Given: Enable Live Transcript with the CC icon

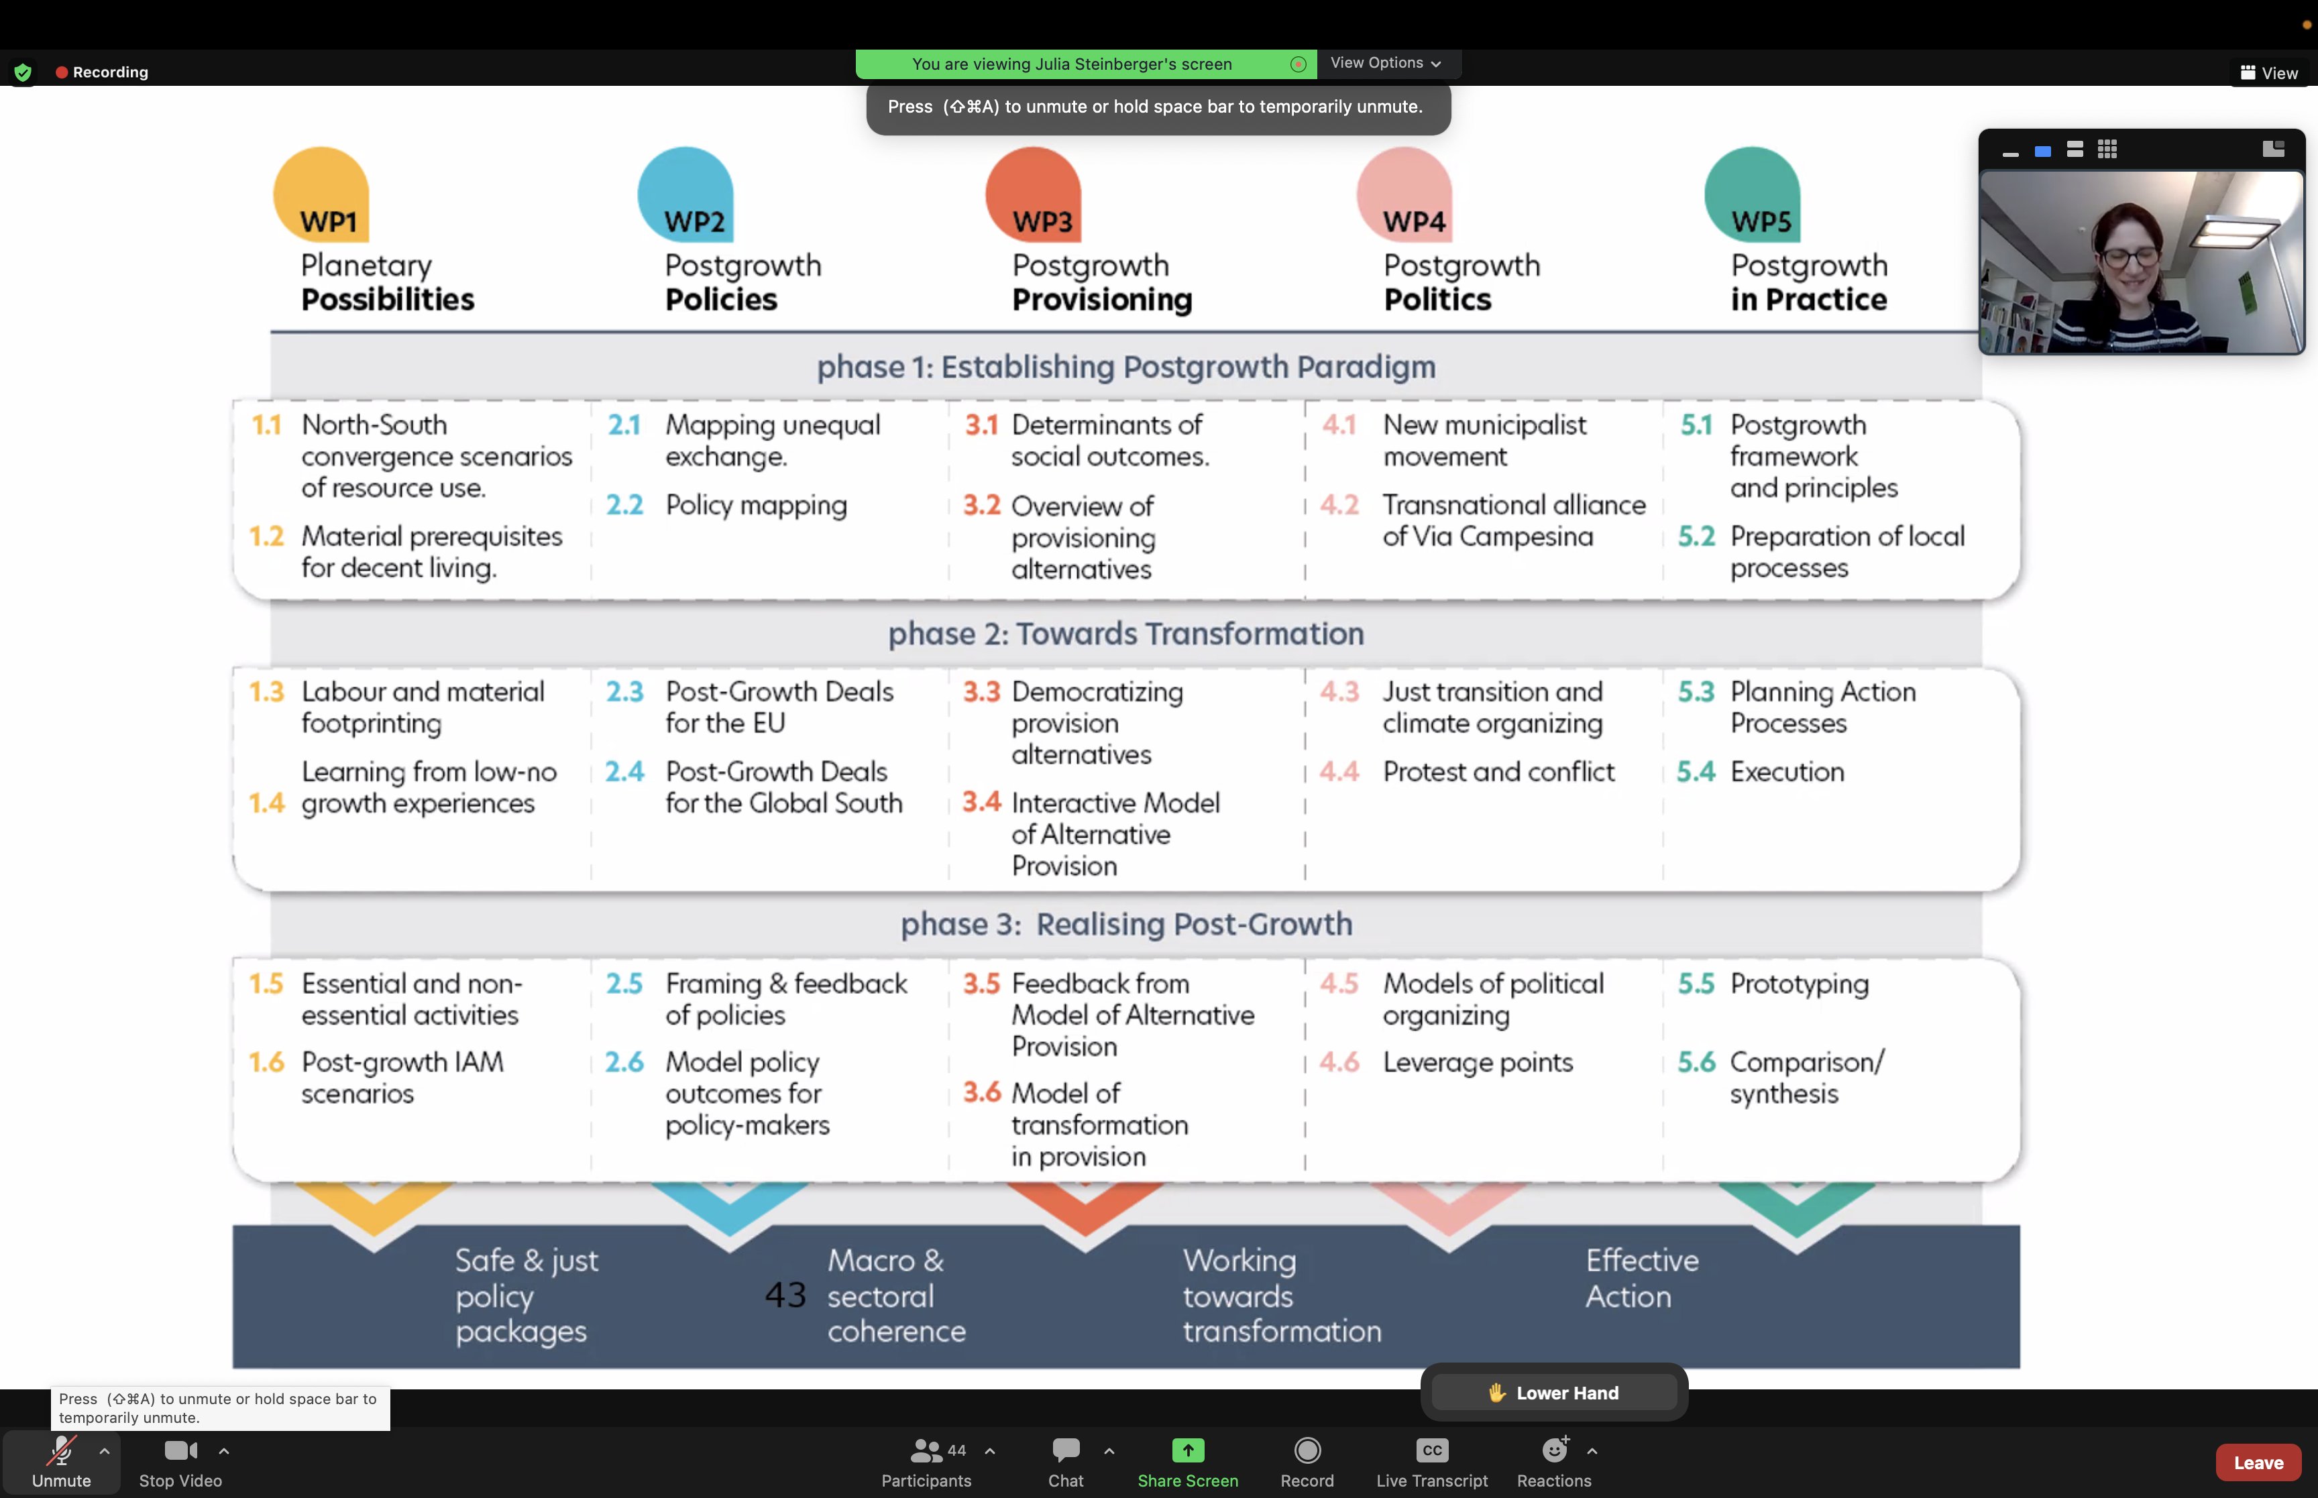Looking at the screenshot, I should coord(1432,1450).
